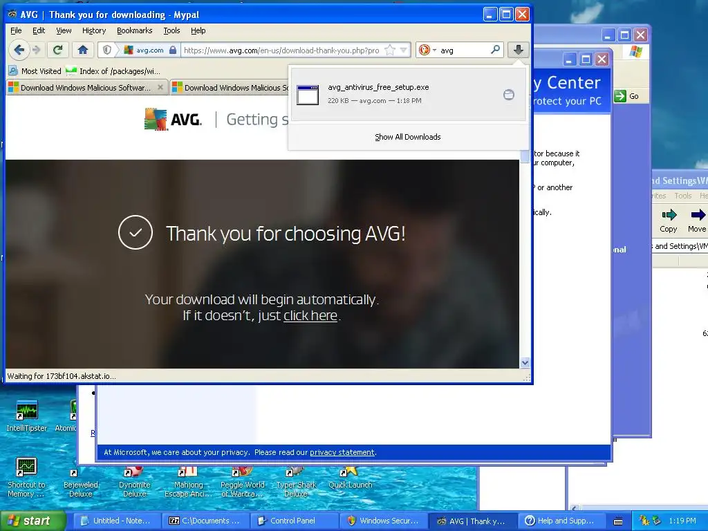Click the page scrollbar down arrow

[525, 362]
